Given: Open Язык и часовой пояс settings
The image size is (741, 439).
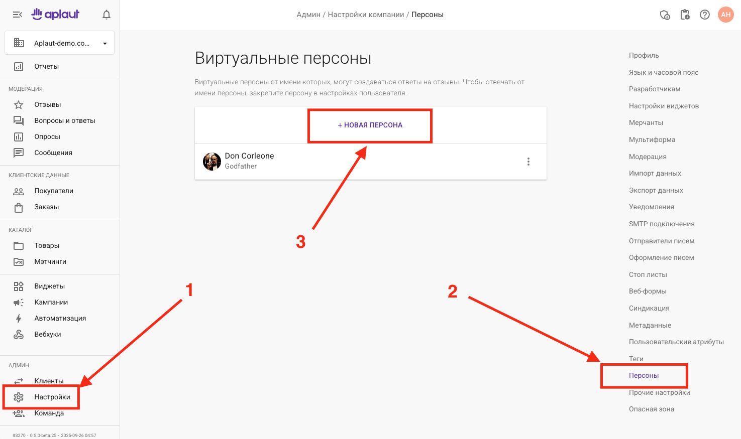Looking at the screenshot, I should click(664, 72).
